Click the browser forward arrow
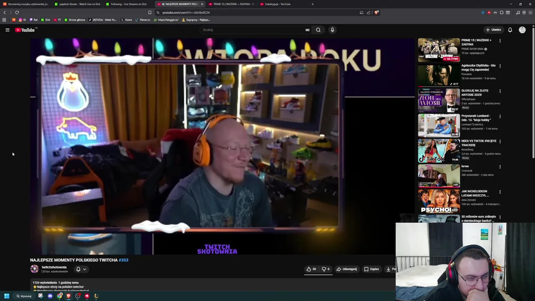The image size is (535, 301). point(11,13)
